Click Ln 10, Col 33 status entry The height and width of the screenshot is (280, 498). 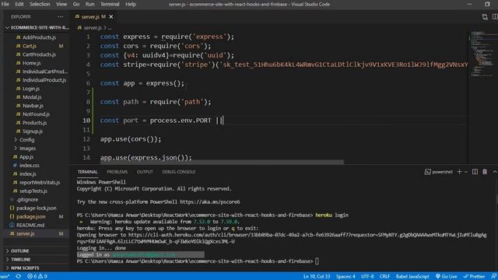pos(317,277)
